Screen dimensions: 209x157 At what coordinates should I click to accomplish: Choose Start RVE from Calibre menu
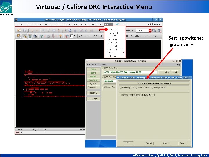115,46
